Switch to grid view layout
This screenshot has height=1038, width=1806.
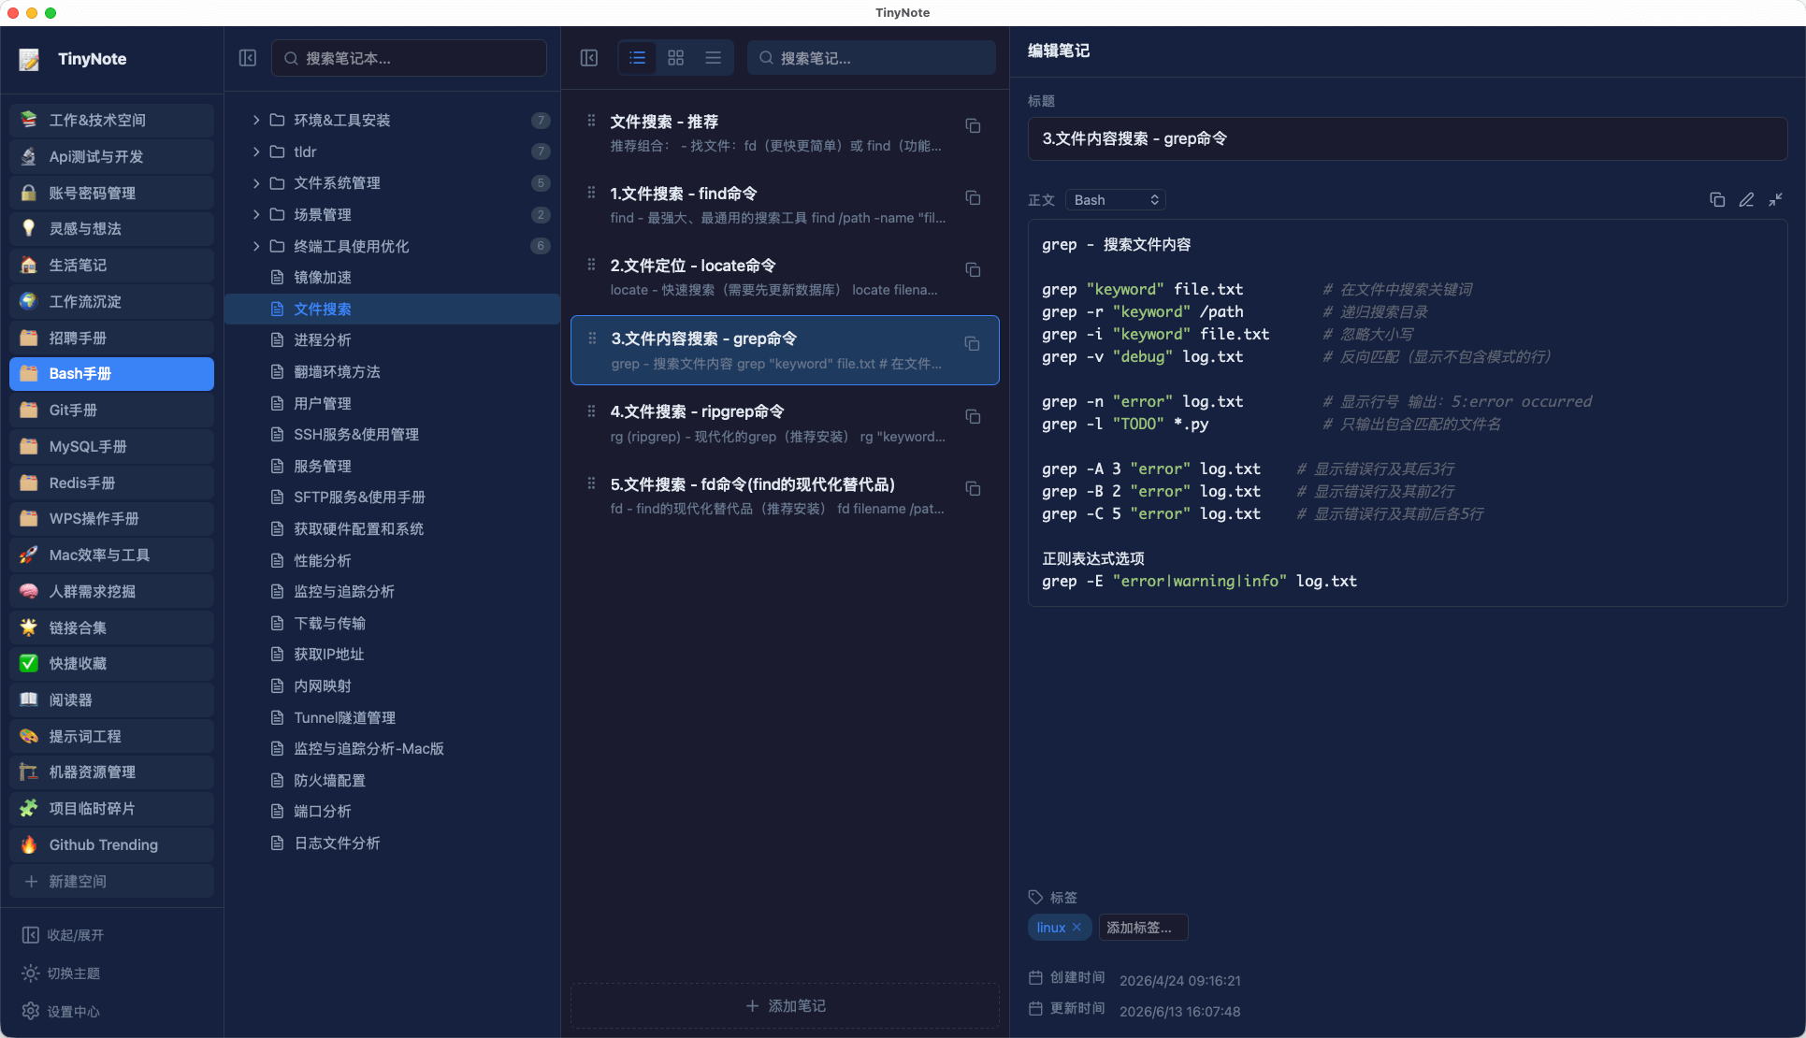(x=676, y=58)
